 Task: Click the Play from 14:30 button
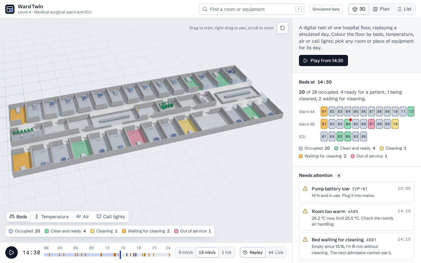323,60
